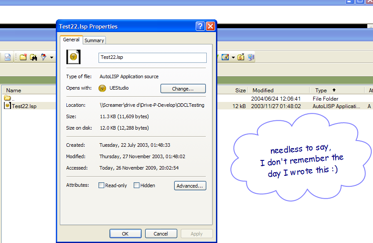Expand the dropdown arrow beside the edit icon

tap(233, 58)
